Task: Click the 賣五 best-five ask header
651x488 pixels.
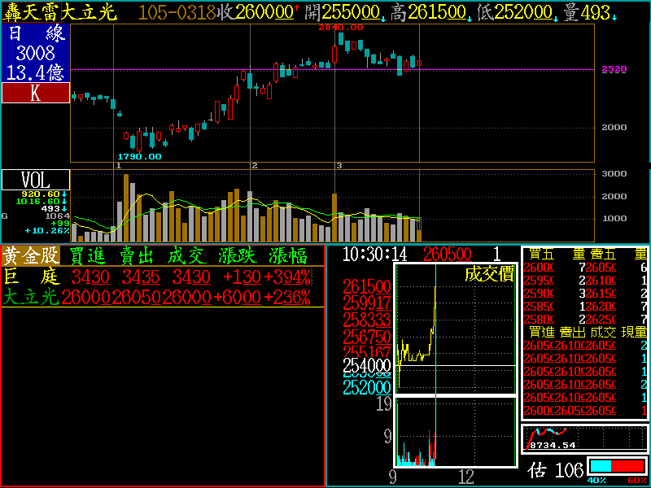Action: pyautogui.click(x=601, y=254)
